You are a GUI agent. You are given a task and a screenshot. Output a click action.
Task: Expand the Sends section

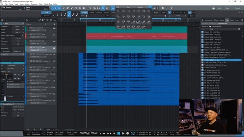coord(15,96)
